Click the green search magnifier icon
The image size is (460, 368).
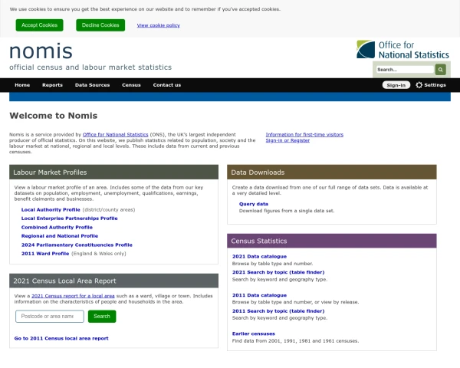(x=440, y=70)
